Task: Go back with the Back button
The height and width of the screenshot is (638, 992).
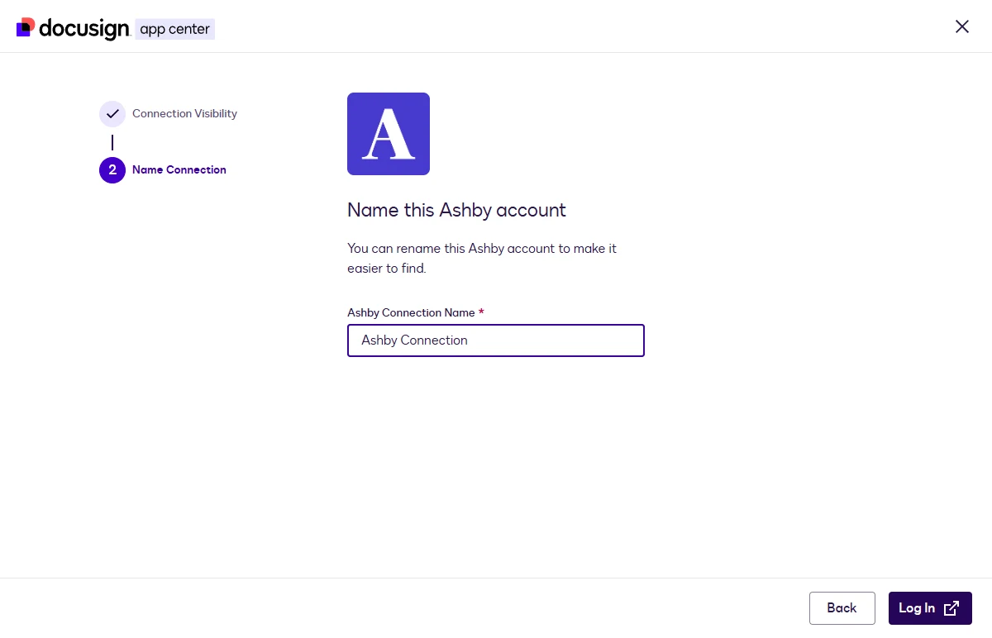Action: pyautogui.click(x=842, y=608)
